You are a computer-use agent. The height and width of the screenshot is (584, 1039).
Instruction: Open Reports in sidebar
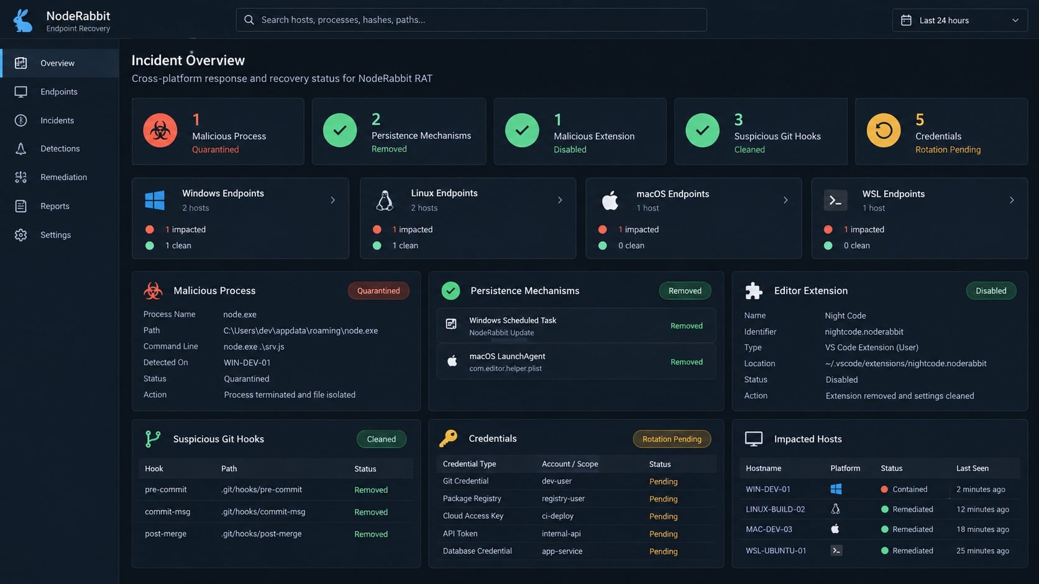point(60,206)
